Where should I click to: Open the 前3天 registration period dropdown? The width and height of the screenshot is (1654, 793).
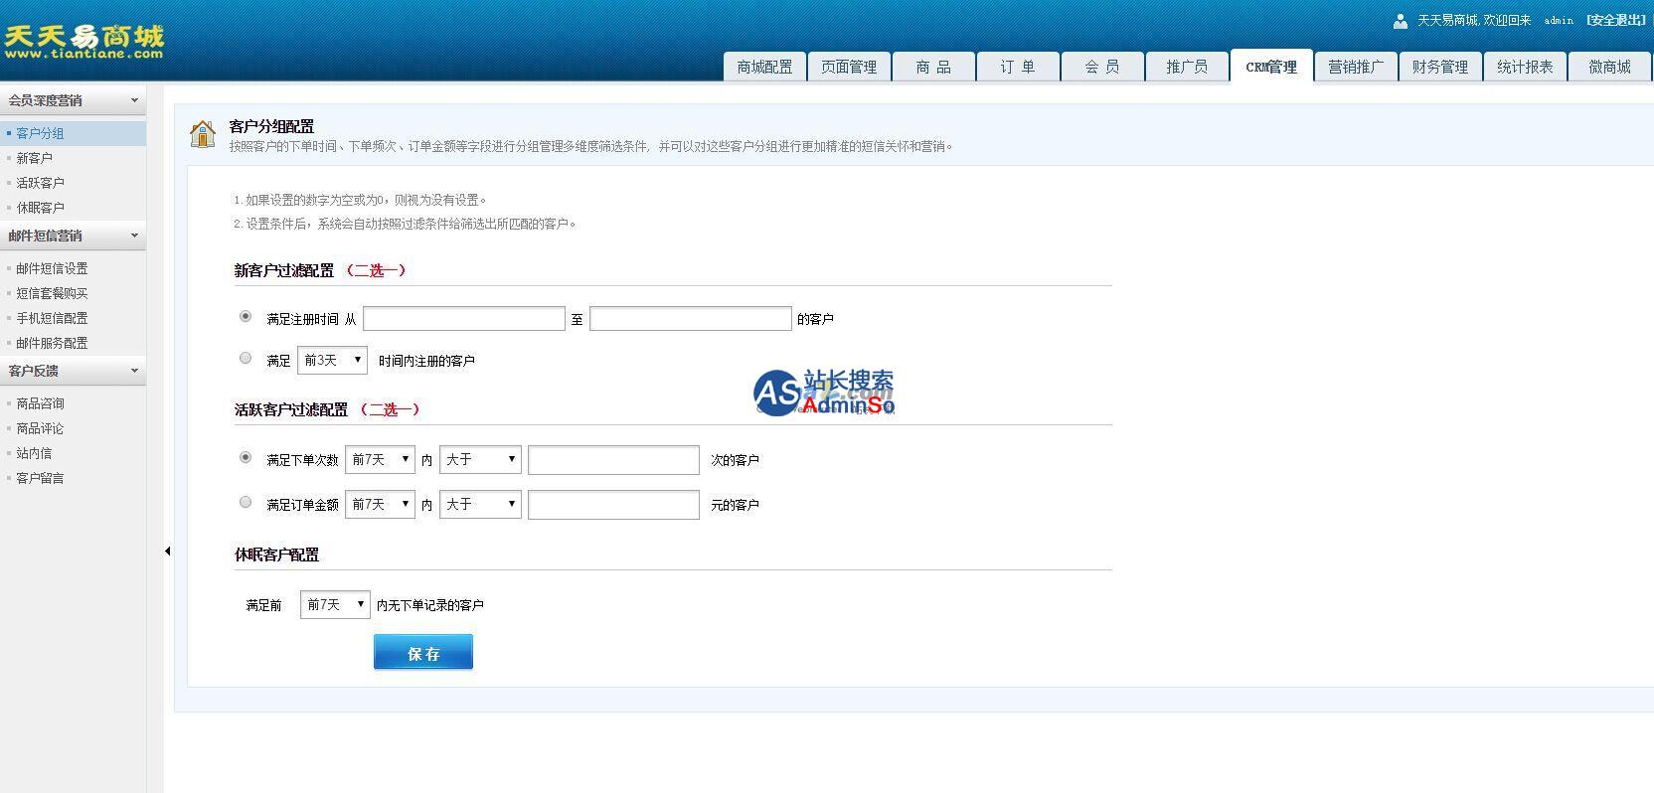click(332, 360)
